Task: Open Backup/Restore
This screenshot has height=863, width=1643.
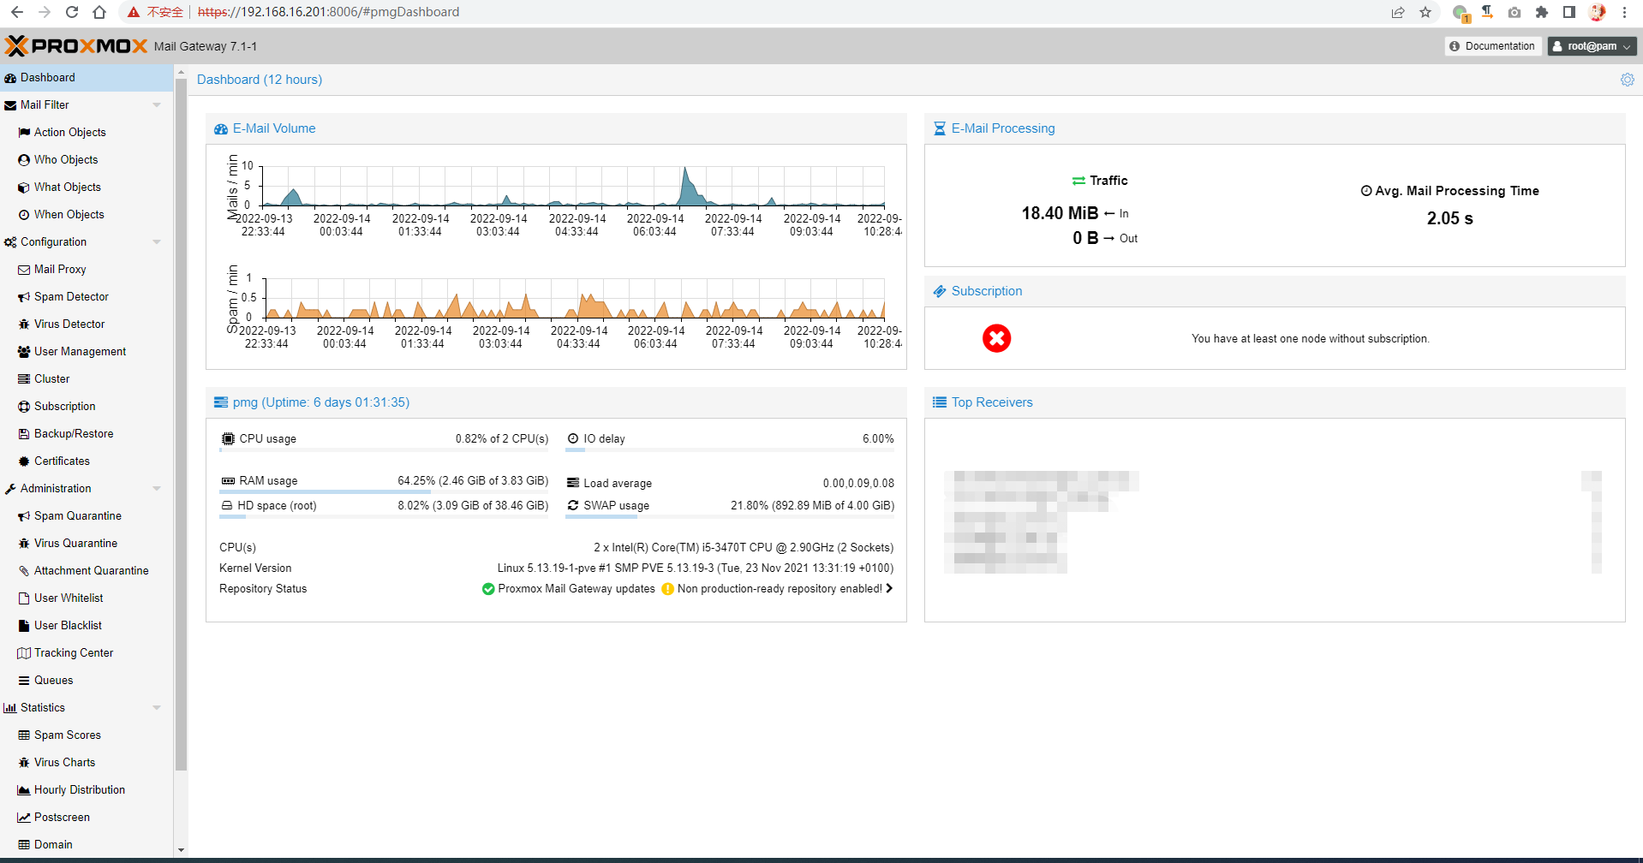Action: pyautogui.click(x=73, y=433)
